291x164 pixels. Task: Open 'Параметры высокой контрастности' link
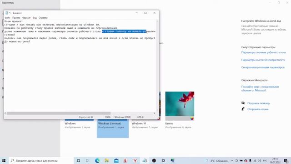pyautogui.click(x=263, y=60)
